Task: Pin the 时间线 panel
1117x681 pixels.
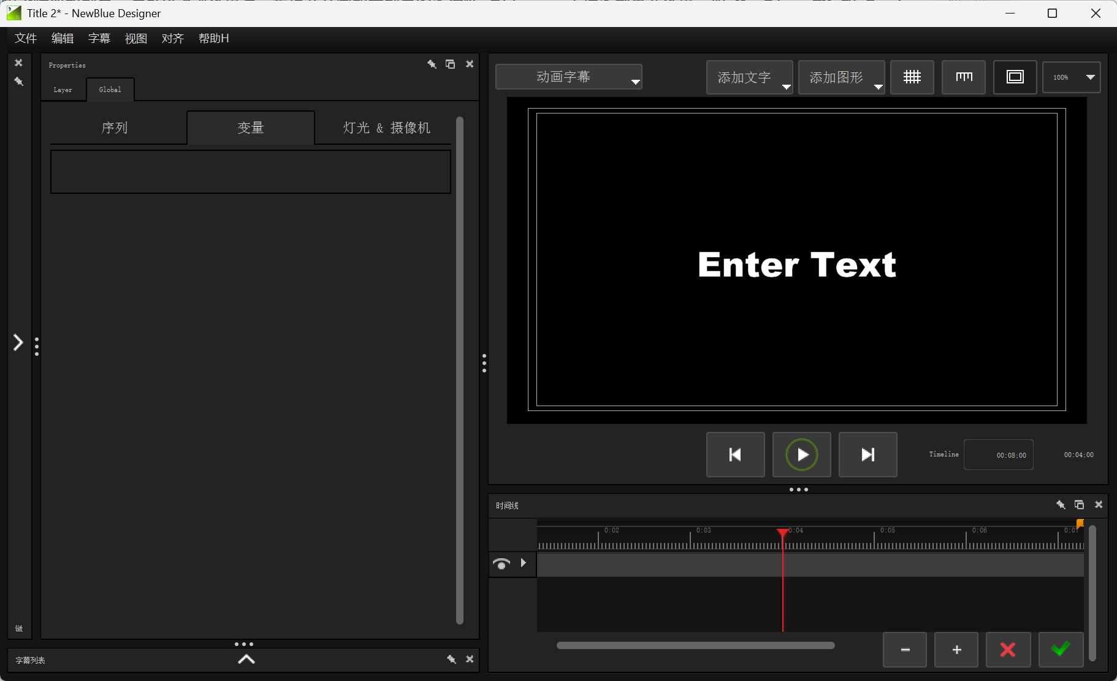Action: [1061, 505]
